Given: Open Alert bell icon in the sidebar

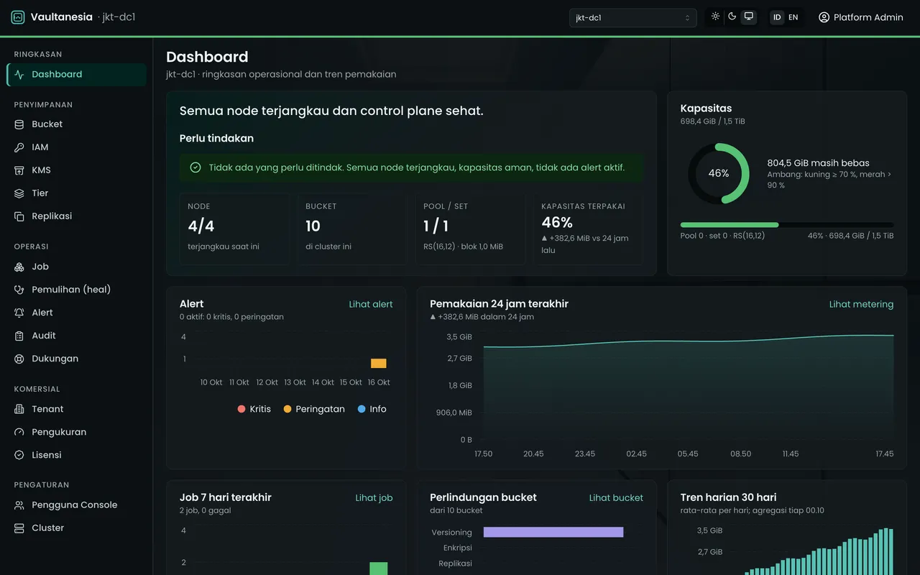Looking at the screenshot, I should [x=19, y=313].
